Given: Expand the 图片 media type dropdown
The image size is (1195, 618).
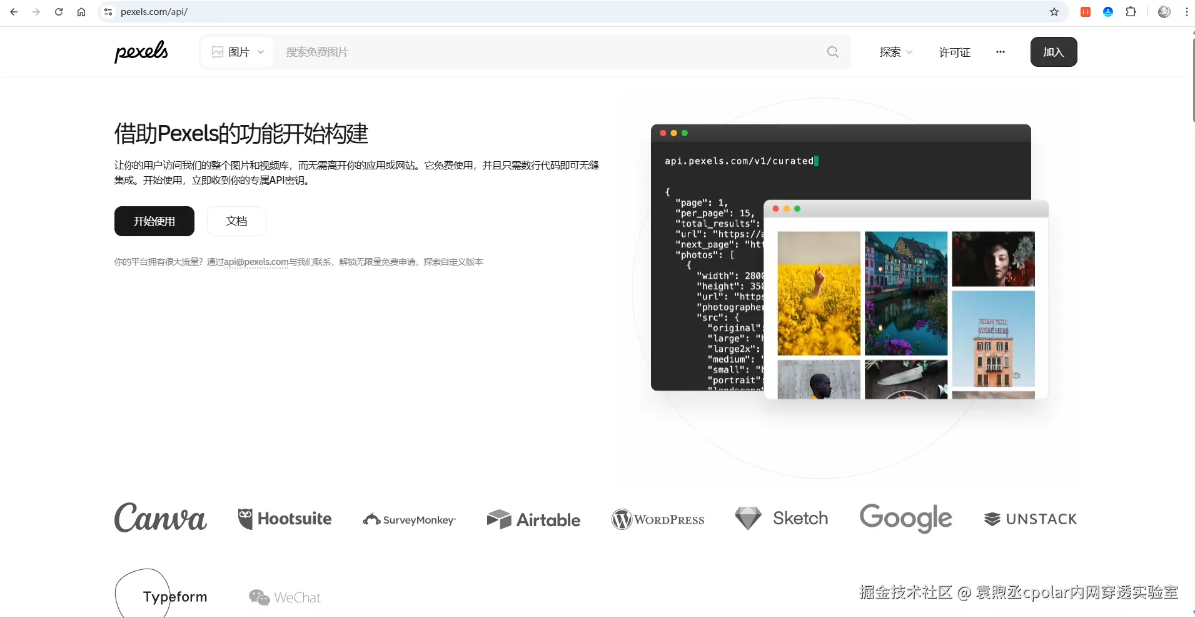Looking at the screenshot, I should pos(261,52).
